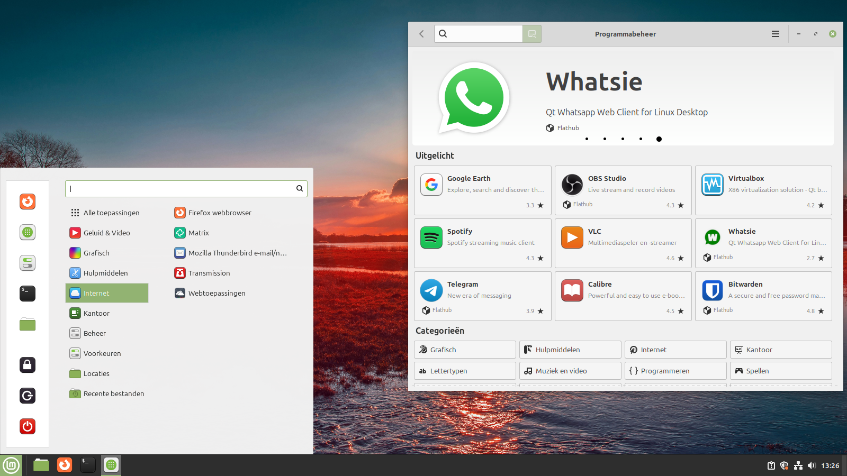847x476 pixels.
Task: Shut down using the red power icon
Action: 27,426
